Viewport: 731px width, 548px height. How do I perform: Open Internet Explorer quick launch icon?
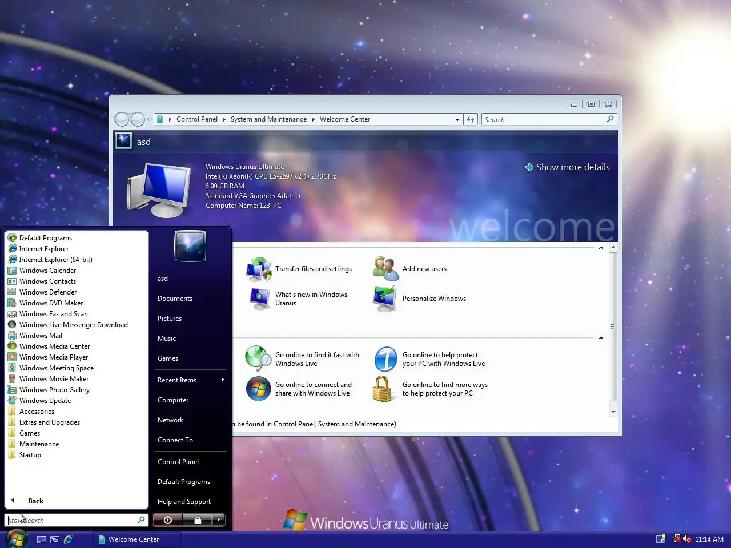coord(68,539)
